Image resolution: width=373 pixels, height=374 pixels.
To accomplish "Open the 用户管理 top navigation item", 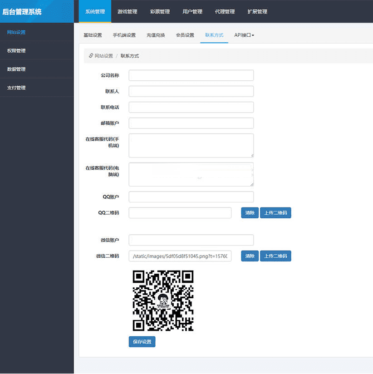I will pyautogui.click(x=192, y=11).
